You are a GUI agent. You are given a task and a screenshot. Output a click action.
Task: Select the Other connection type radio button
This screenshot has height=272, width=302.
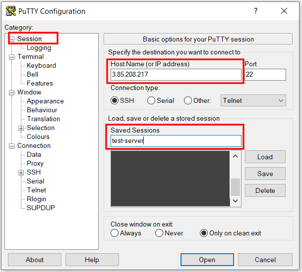tap(188, 100)
